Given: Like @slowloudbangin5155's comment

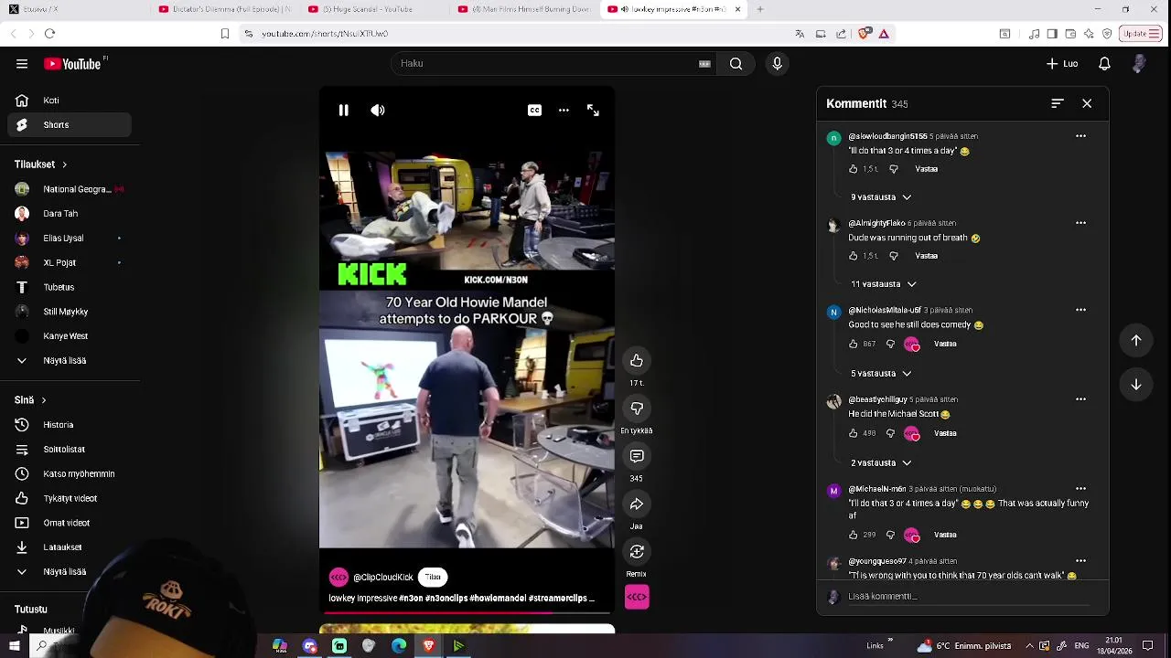Looking at the screenshot, I should [854, 169].
